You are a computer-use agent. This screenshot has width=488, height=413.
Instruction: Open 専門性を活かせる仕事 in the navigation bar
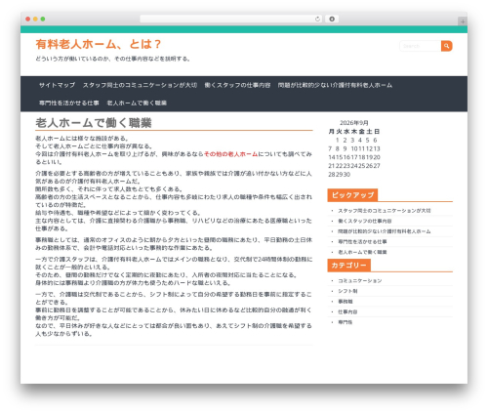[69, 103]
